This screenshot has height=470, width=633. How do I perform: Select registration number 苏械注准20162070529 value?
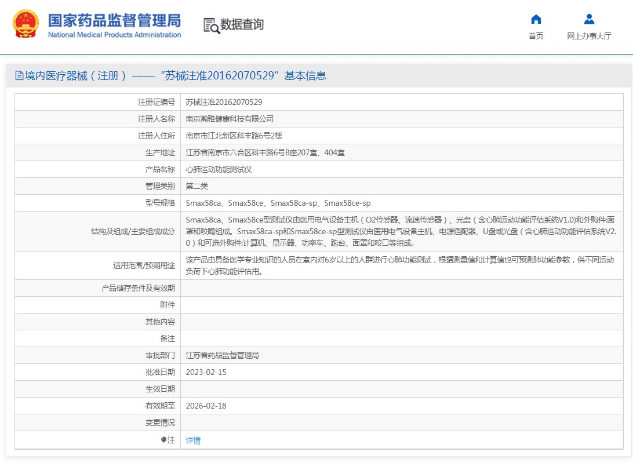pyautogui.click(x=224, y=102)
